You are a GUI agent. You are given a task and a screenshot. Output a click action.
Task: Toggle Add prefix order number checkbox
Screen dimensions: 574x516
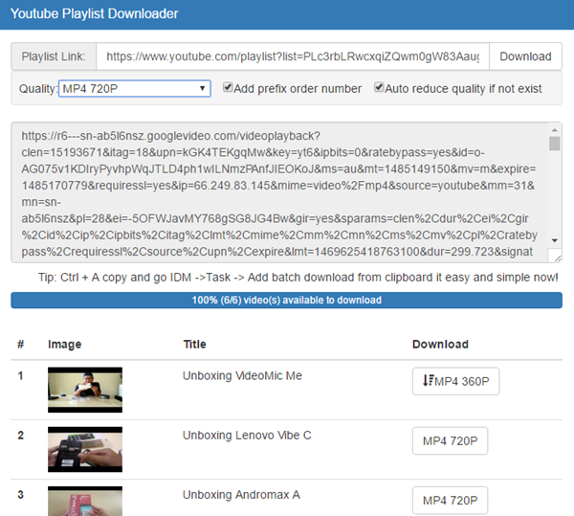[229, 88]
